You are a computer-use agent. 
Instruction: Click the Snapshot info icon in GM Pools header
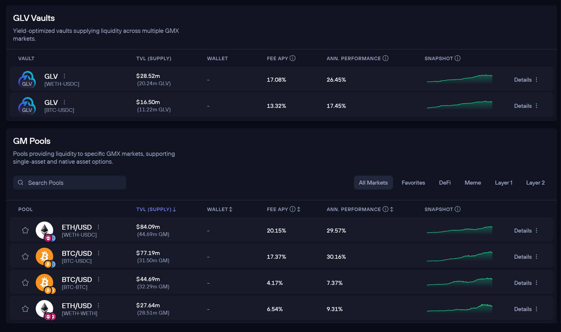tap(458, 209)
